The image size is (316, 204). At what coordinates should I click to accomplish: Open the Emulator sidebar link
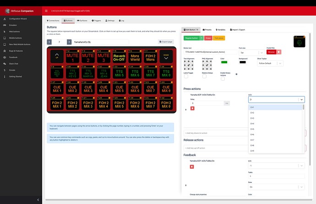point(13,25)
